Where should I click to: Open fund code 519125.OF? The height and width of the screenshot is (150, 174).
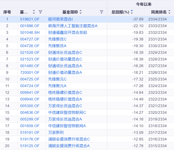30,146
